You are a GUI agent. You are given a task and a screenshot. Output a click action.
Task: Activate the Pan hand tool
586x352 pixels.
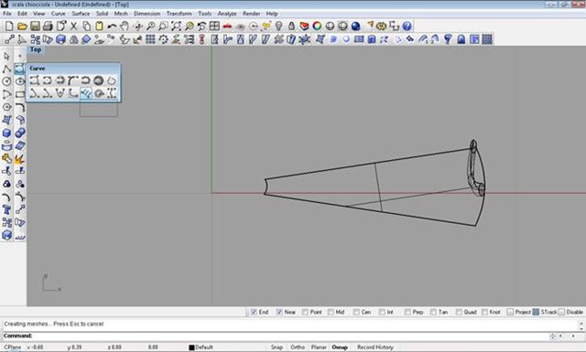(x=125, y=27)
